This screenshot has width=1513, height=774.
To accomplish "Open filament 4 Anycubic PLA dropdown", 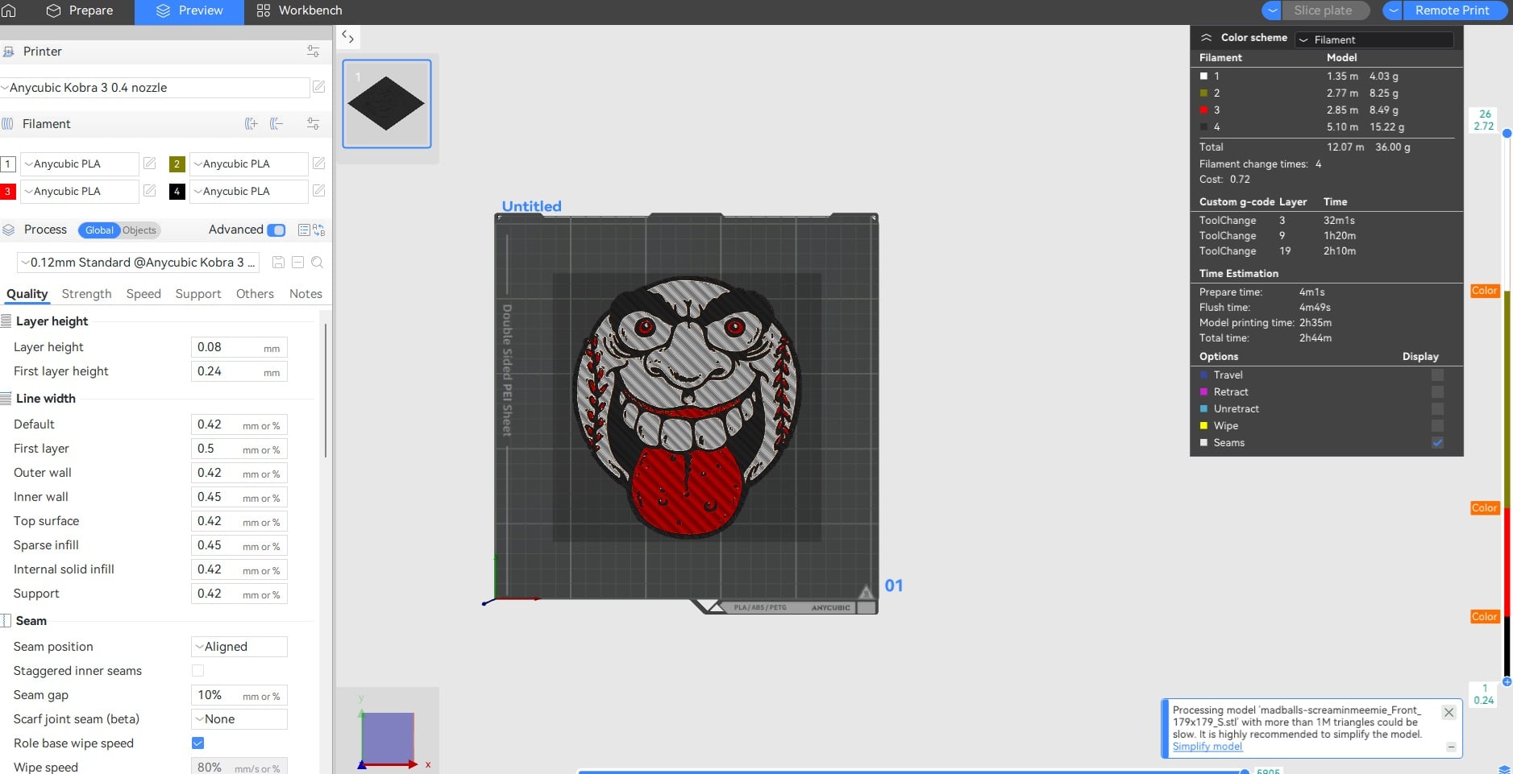I will tap(248, 191).
